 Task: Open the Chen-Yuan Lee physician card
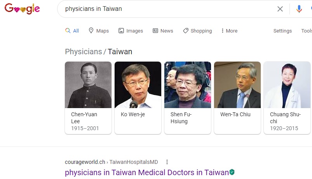click(x=88, y=98)
